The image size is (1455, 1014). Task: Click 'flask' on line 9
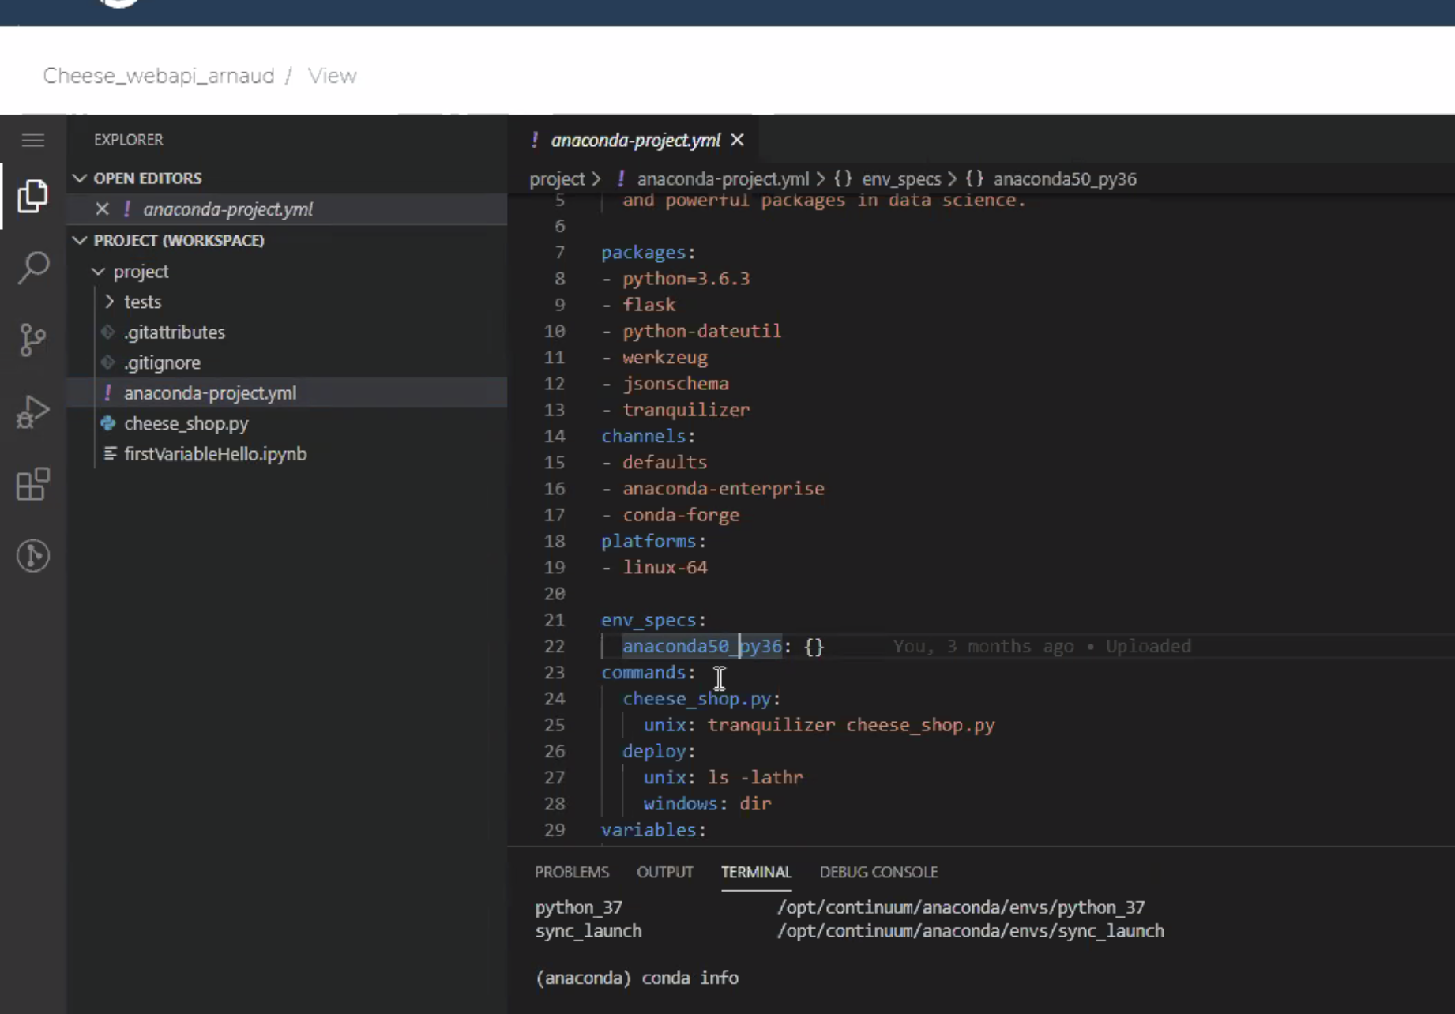(649, 305)
